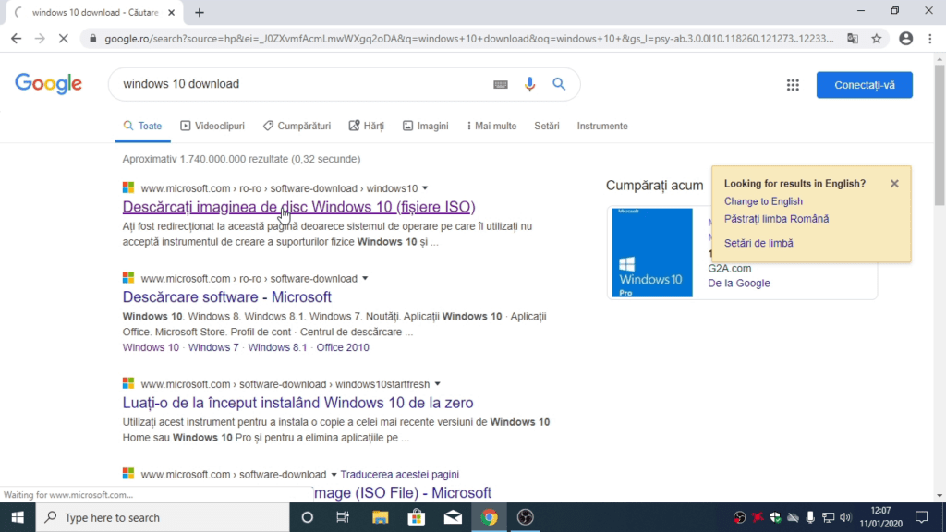Viewport: 946px width, 532px height.
Task: Open the notification action center icon
Action: 922,517
